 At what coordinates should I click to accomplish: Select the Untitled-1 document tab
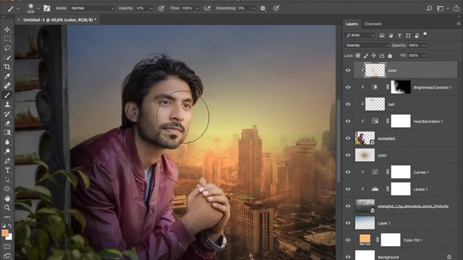59,19
